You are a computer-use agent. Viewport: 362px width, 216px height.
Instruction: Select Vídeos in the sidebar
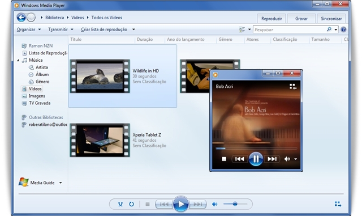(32, 88)
